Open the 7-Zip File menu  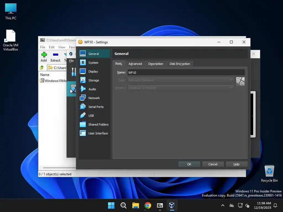click(43, 47)
